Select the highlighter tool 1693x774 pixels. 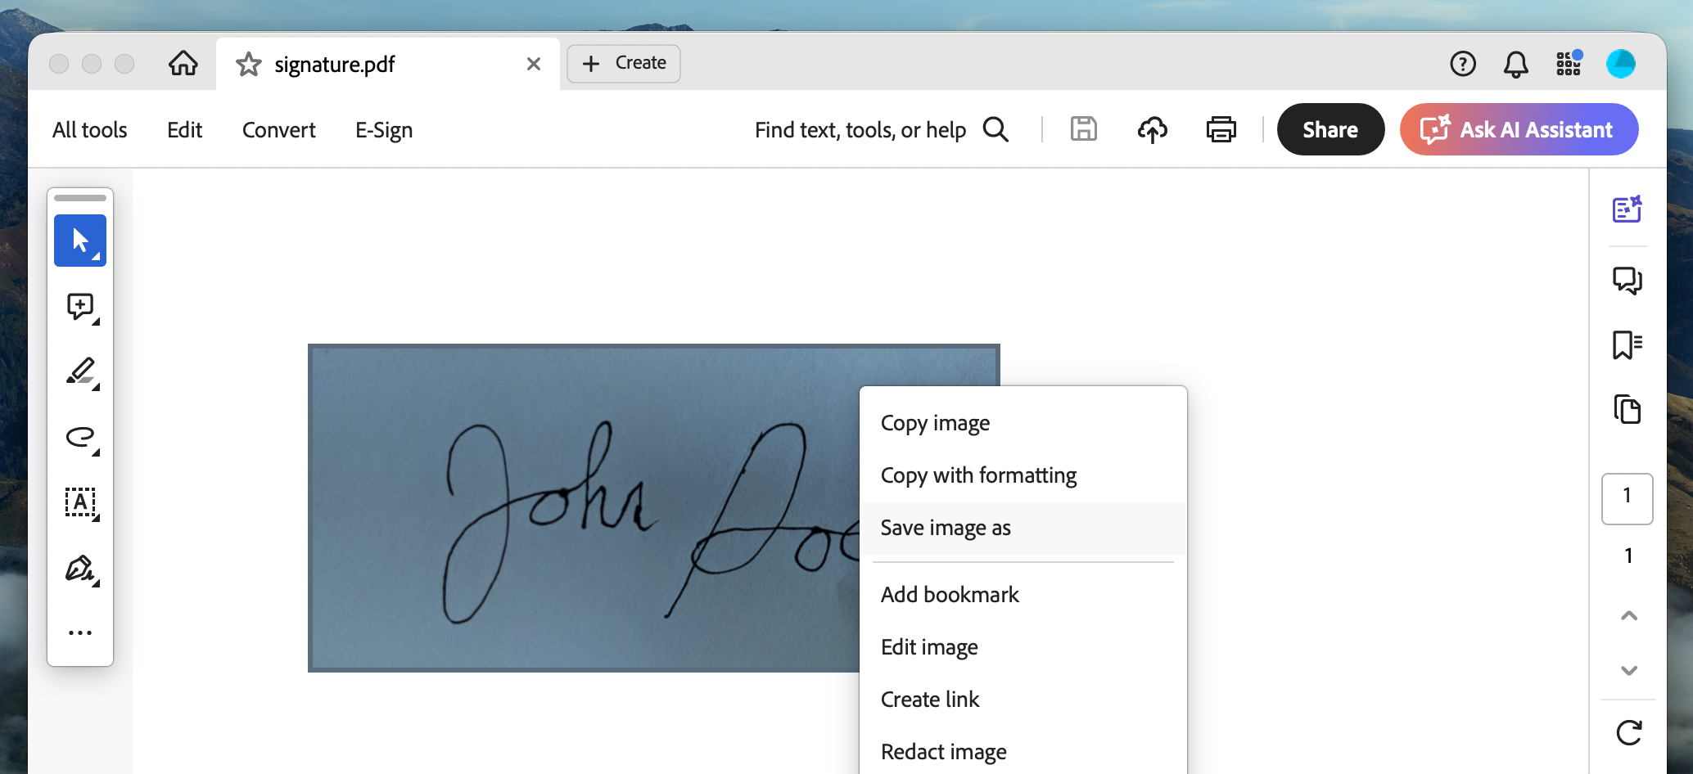pyautogui.click(x=79, y=372)
